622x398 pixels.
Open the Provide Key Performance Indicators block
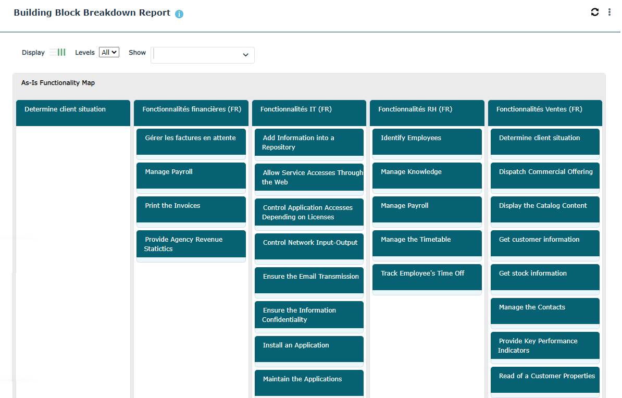(x=538, y=345)
